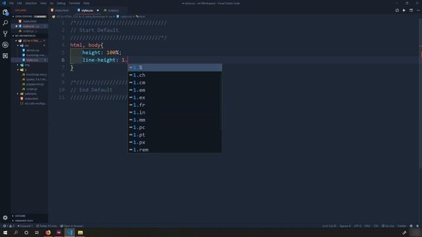Click the editor vertical scrollbar
422x237 pixels.
click(420, 94)
